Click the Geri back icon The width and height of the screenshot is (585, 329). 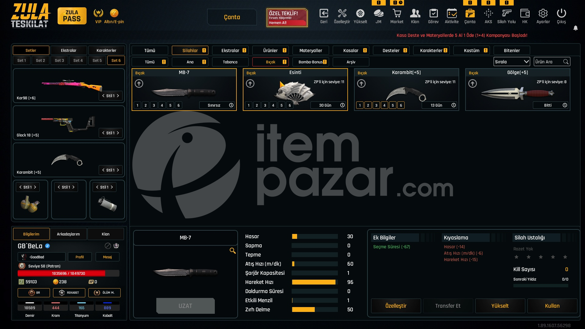coord(324,13)
